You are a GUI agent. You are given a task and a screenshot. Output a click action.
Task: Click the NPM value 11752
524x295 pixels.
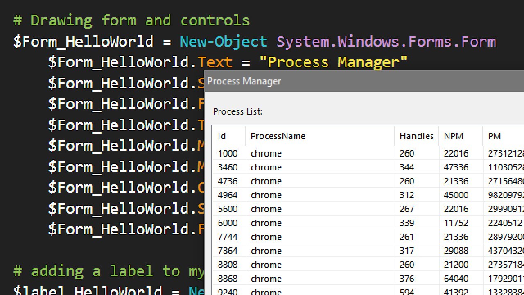coord(456,223)
